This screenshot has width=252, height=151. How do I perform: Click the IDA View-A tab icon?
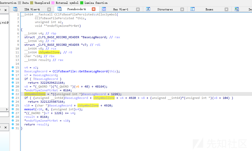[x=15, y=9]
